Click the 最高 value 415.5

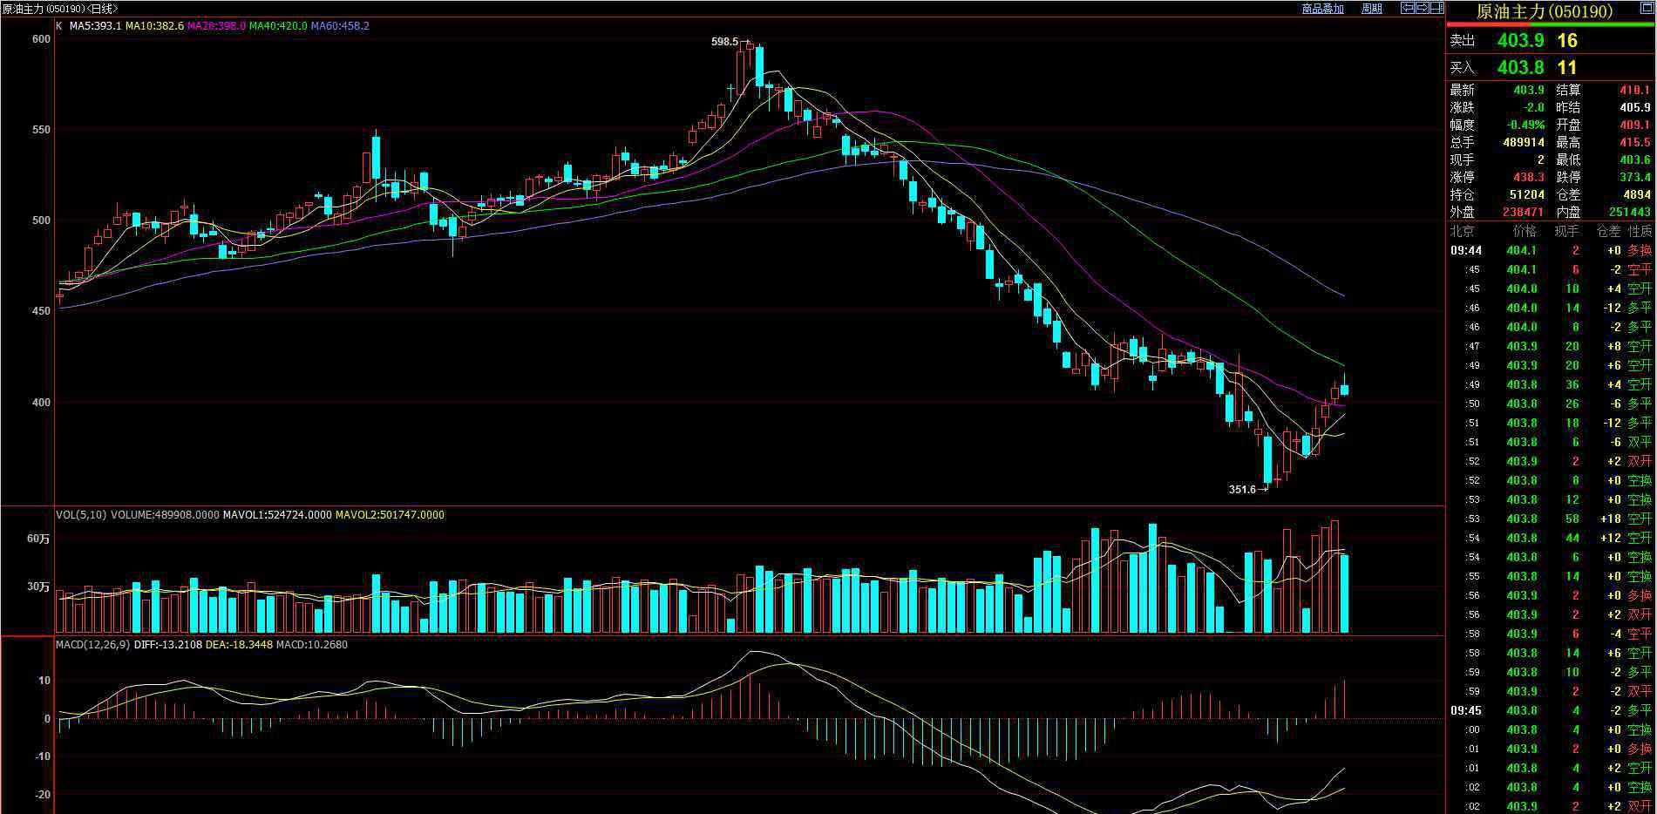pyautogui.click(x=1634, y=143)
